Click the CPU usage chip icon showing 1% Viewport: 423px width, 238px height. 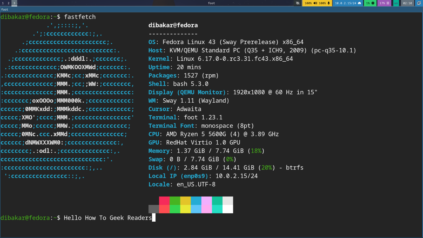pyautogui.click(x=373, y=3)
